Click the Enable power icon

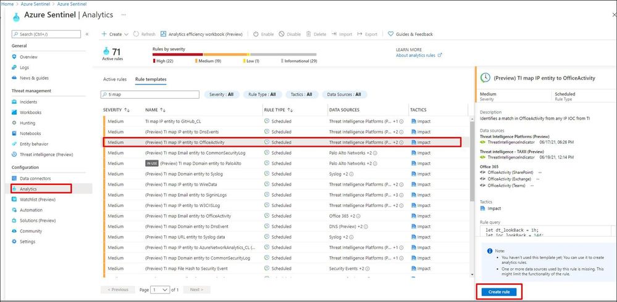click(256, 34)
